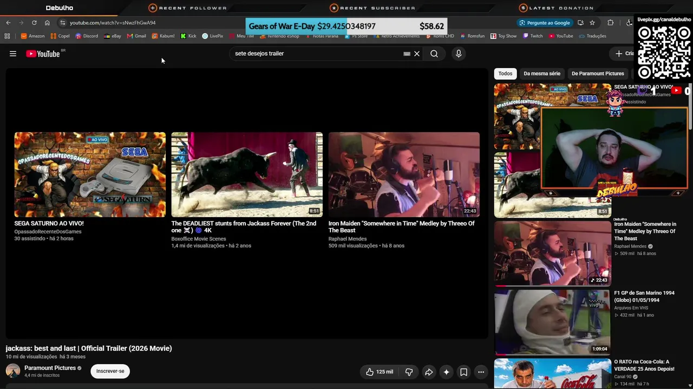Reload the current browser page
Image resolution: width=693 pixels, height=389 pixels.
point(34,23)
